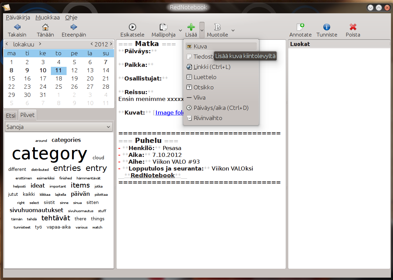This screenshot has width=393, height=280.
Task: Expand the Muotoile dropdown arrow
Action: pos(233,30)
